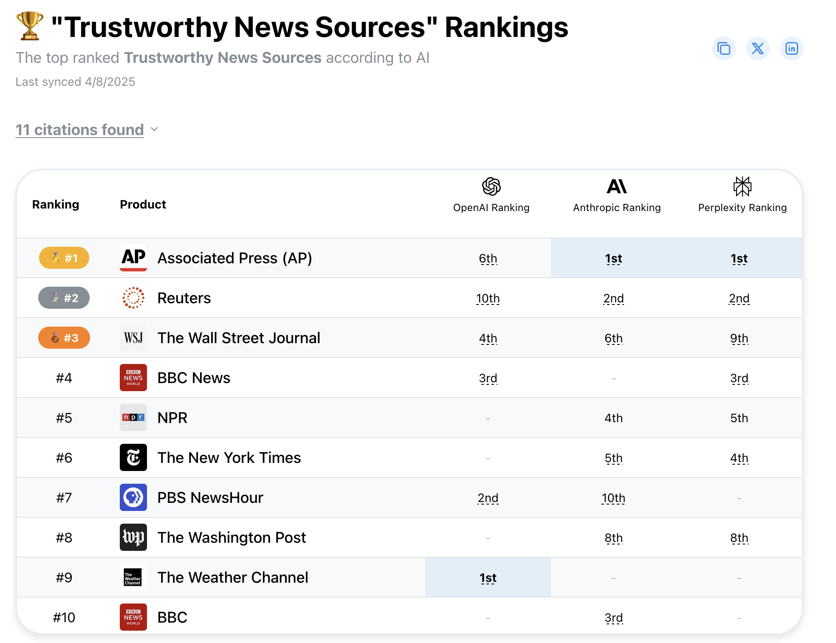Click The Wall Street Journal name
Screen dimensions: 836x643
239,338
